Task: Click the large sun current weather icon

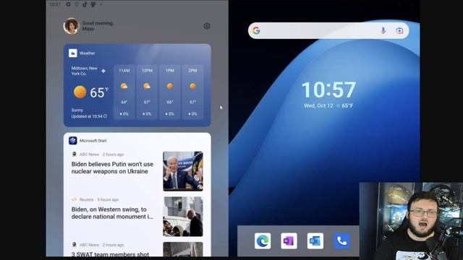Action: coord(80,92)
